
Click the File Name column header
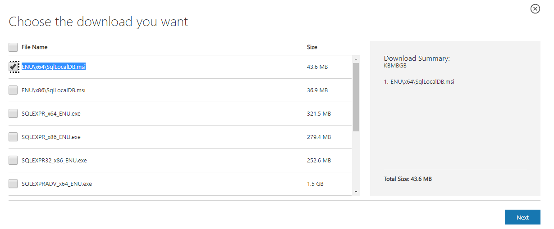point(35,47)
